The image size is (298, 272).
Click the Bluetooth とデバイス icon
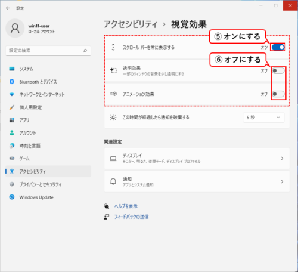click(x=12, y=82)
